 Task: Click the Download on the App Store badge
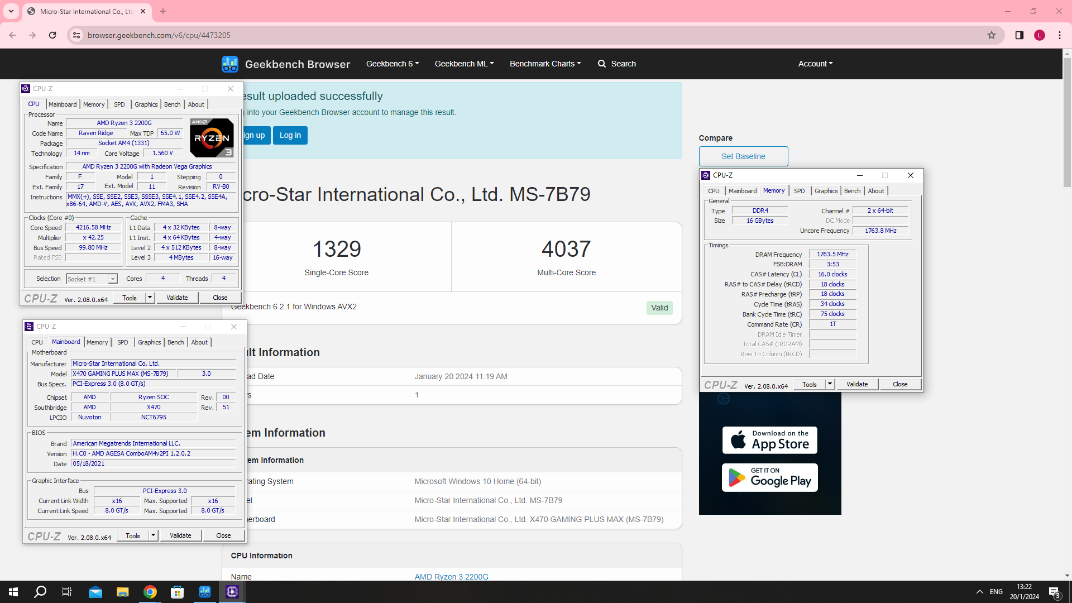click(769, 440)
